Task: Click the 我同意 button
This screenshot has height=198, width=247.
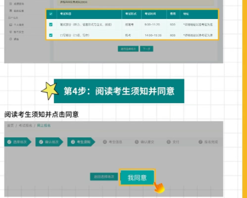Action: click(x=137, y=177)
